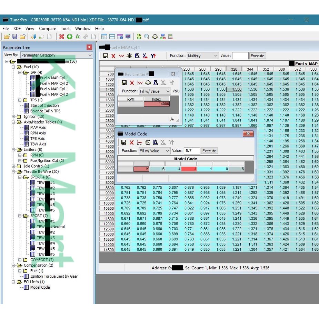319x319 pixels.
Task: Collapse the Throttle By Wire (20) folder
Action: tap(13, 172)
